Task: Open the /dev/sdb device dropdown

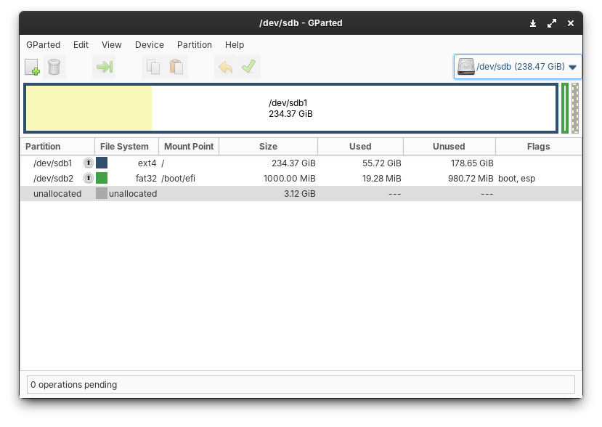Action: [x=573, y=66]
